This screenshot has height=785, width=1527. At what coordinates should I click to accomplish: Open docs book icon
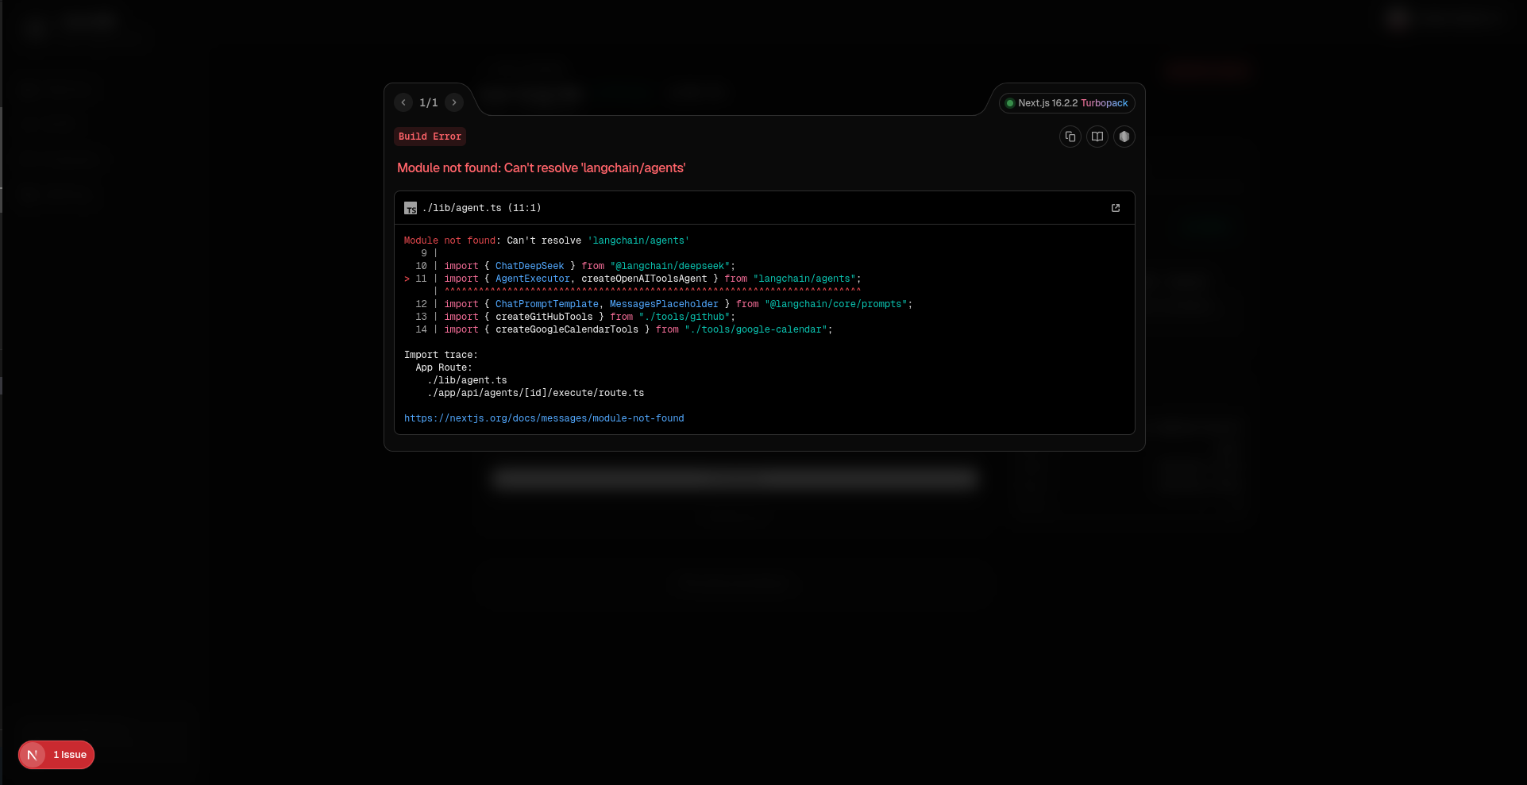pyautogui.click(x=1097, y=137)
